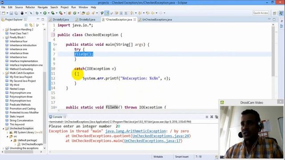The image size is (285, 160).
Task: Switch to the Java perspective icon
Action: [x=281, y=13]
